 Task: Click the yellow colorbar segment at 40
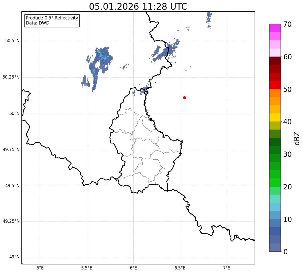tap(275, 117)
